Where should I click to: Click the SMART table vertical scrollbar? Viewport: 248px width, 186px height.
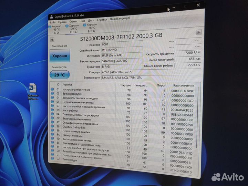click(198, 117)
